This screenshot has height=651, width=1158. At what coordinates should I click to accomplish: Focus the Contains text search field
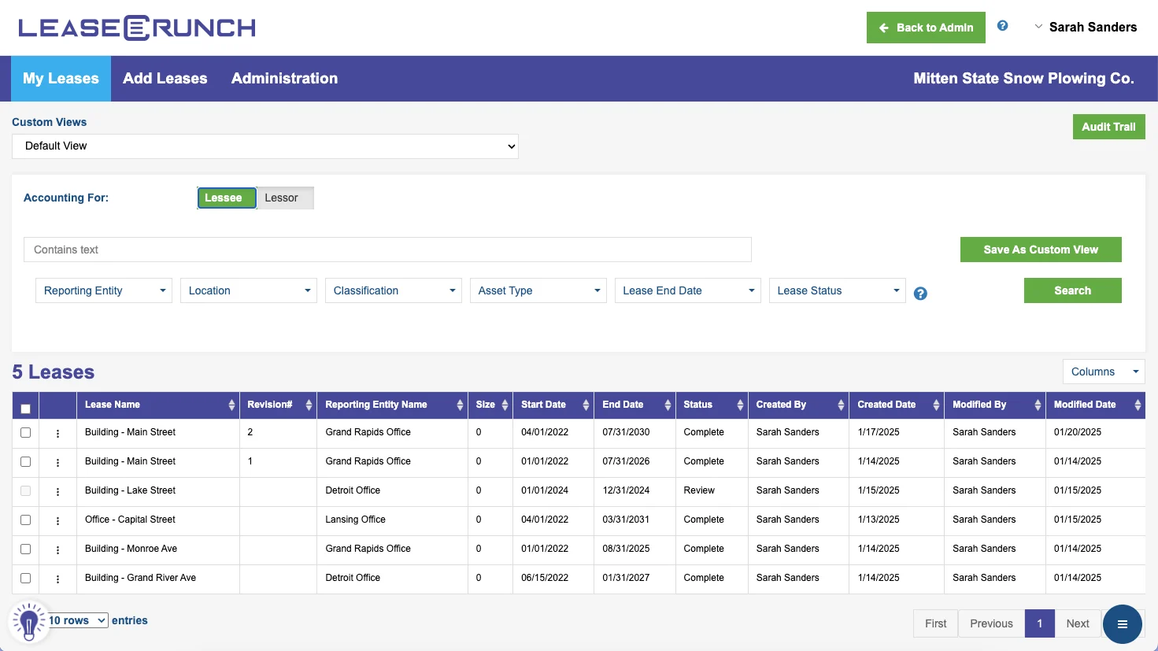[387, 250]
